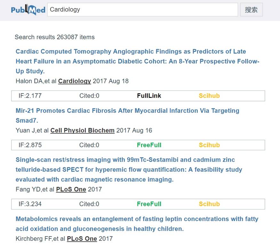Image resolution: width=280 pixels, height=245 pixels.
Task: Click FreeFull for the SPECT imaging study
Action: click(x=149, y=204)
